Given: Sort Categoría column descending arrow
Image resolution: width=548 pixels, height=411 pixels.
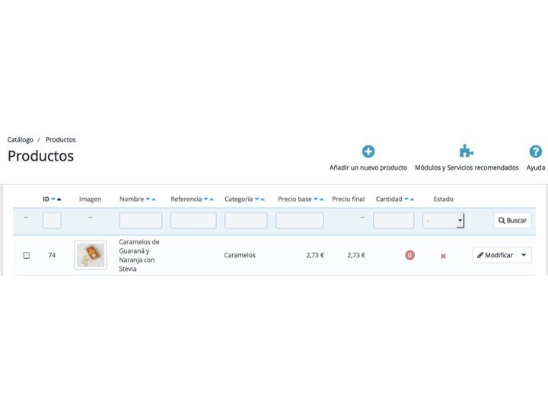Looking at the screenshot, I should (x=257, y=199).
